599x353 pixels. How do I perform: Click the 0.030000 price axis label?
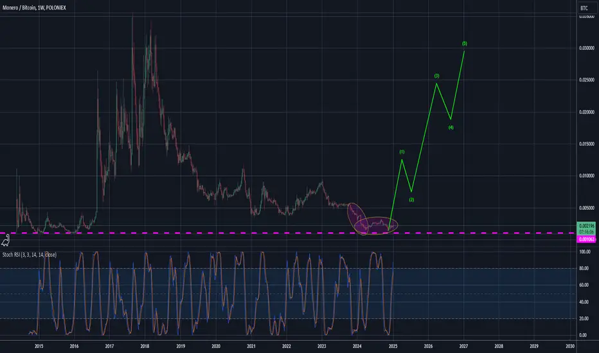[x=586, y=48]
